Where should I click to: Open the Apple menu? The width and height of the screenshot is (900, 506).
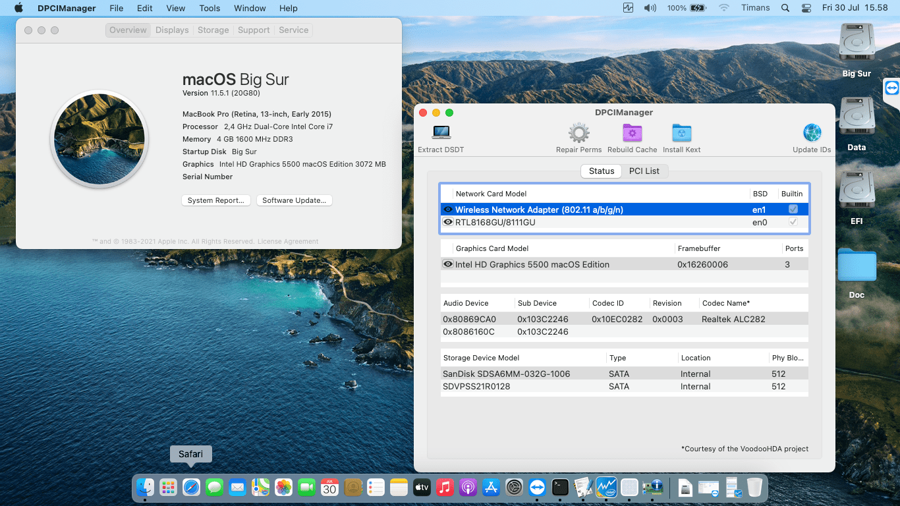[x=18, y=8]
